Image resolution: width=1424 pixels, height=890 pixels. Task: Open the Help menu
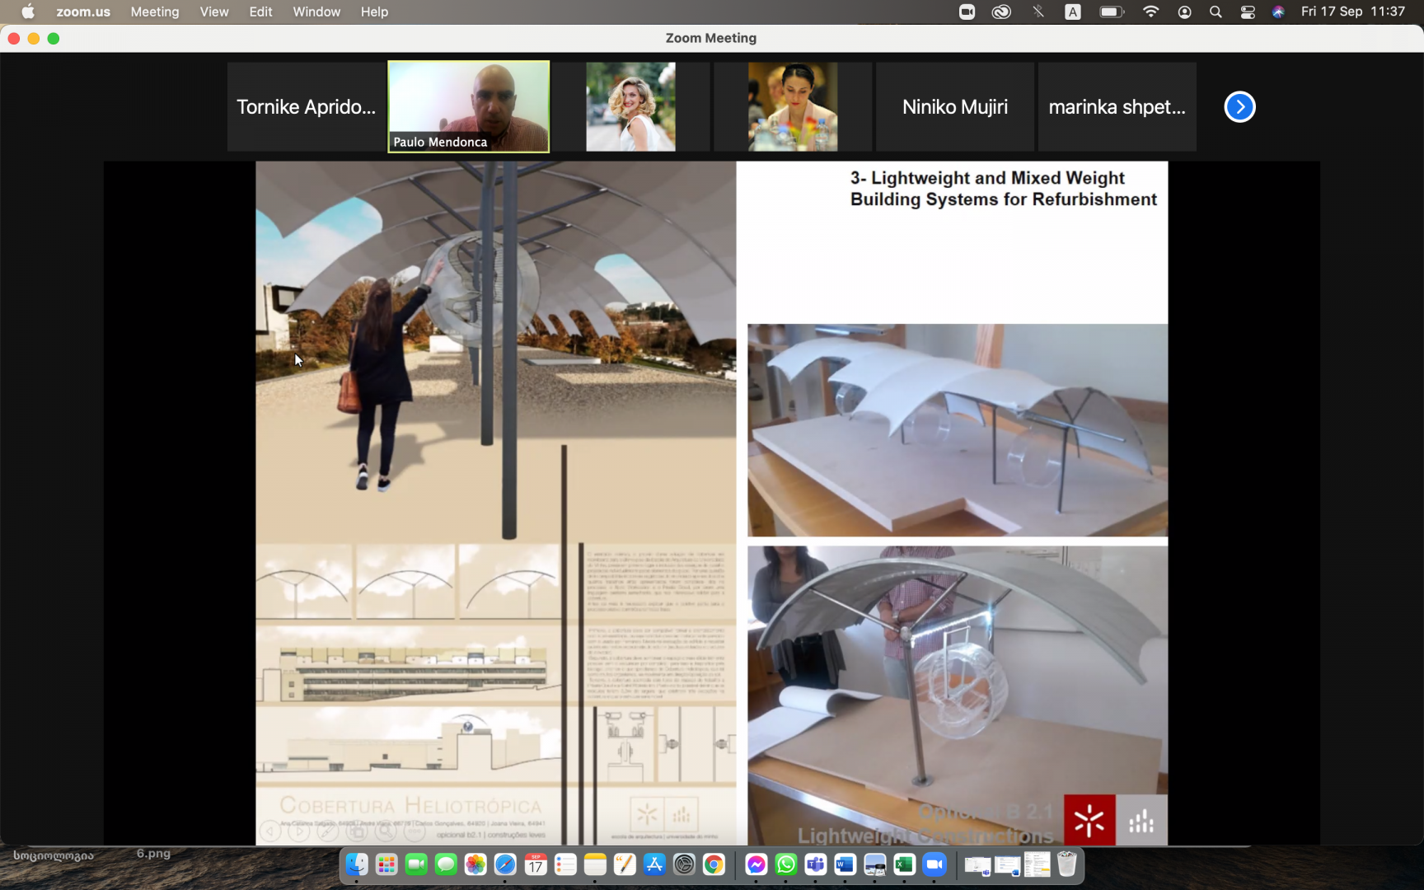(x=374, y=12)
